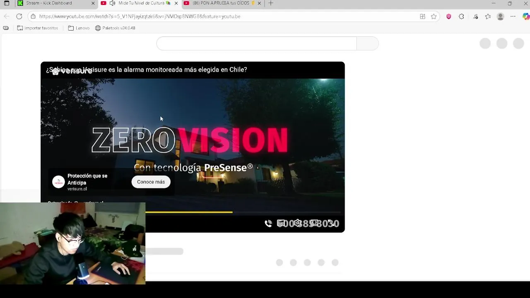Click the YouTube search button
The height and width of the screenshot is (298, 530).
[x=368, y=43]
